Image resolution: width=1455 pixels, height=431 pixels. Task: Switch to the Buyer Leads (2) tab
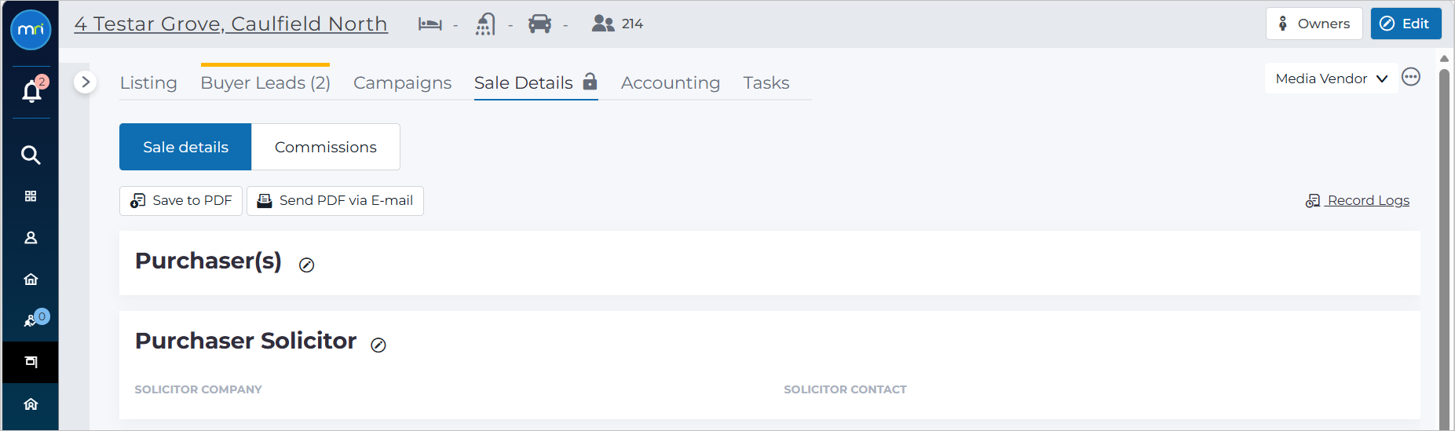pos(265,82)
